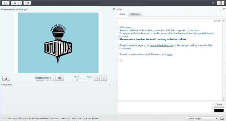226x121 pixels.
Task: Switch to the Options chat tab
Action: pyautogui.click(x=135, y=14)
